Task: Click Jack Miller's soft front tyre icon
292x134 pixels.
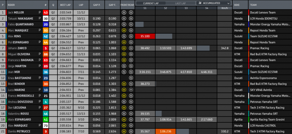Action: 124,12
